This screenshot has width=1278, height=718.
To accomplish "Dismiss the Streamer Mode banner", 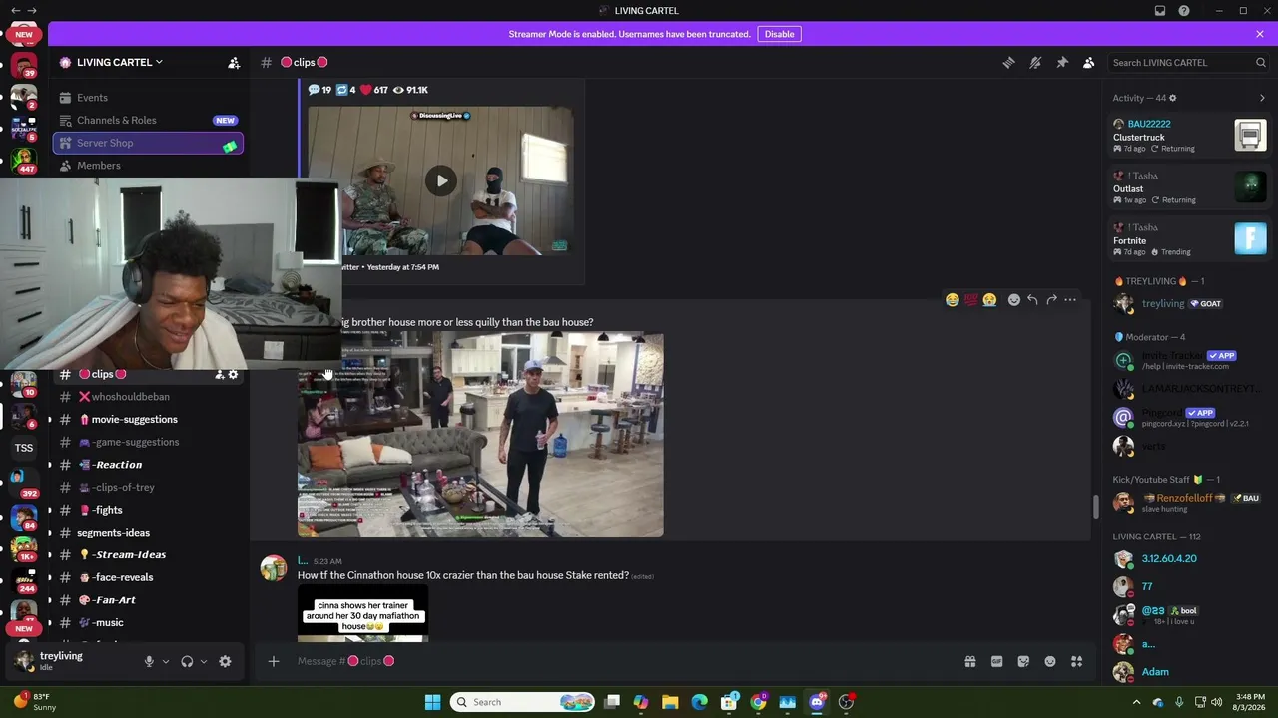I will click(1260, 34).
